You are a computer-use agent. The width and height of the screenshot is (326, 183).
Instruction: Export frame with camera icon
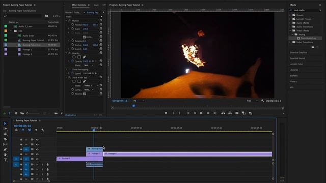tap(237, 113)
